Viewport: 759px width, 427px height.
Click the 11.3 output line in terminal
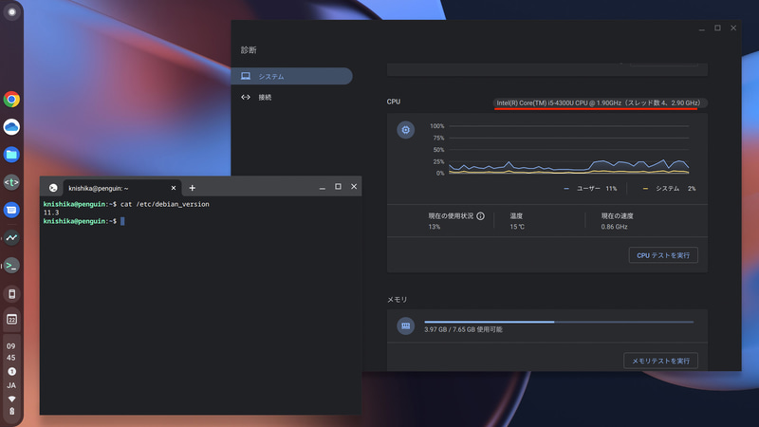tap(51, 213)
